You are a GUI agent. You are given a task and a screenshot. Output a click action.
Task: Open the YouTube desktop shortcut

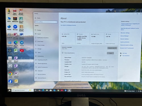pos(22,51)
